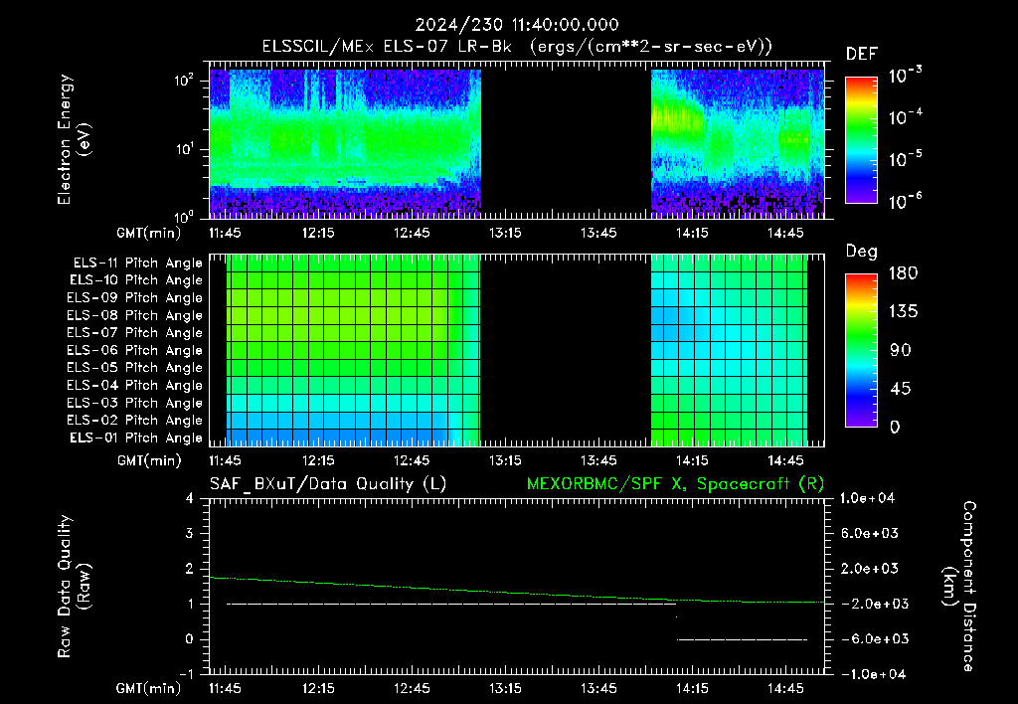1018x704 pixels.
Task: Click the 180 value on Deg scale
Action: coord(903,273)
